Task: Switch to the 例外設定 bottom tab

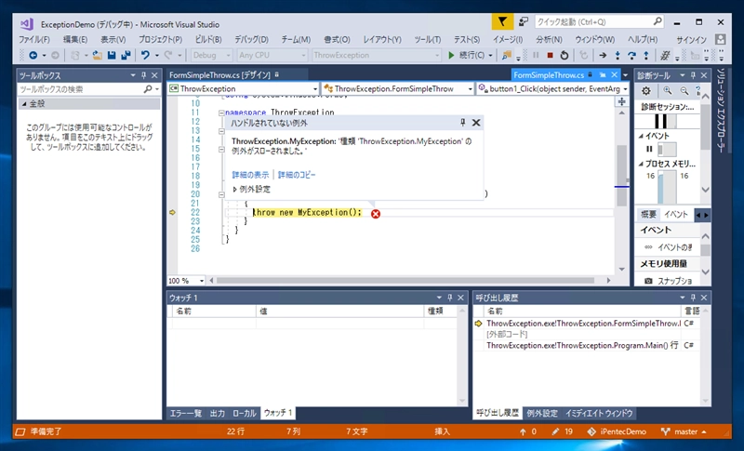Action: [x=542, y=414]
